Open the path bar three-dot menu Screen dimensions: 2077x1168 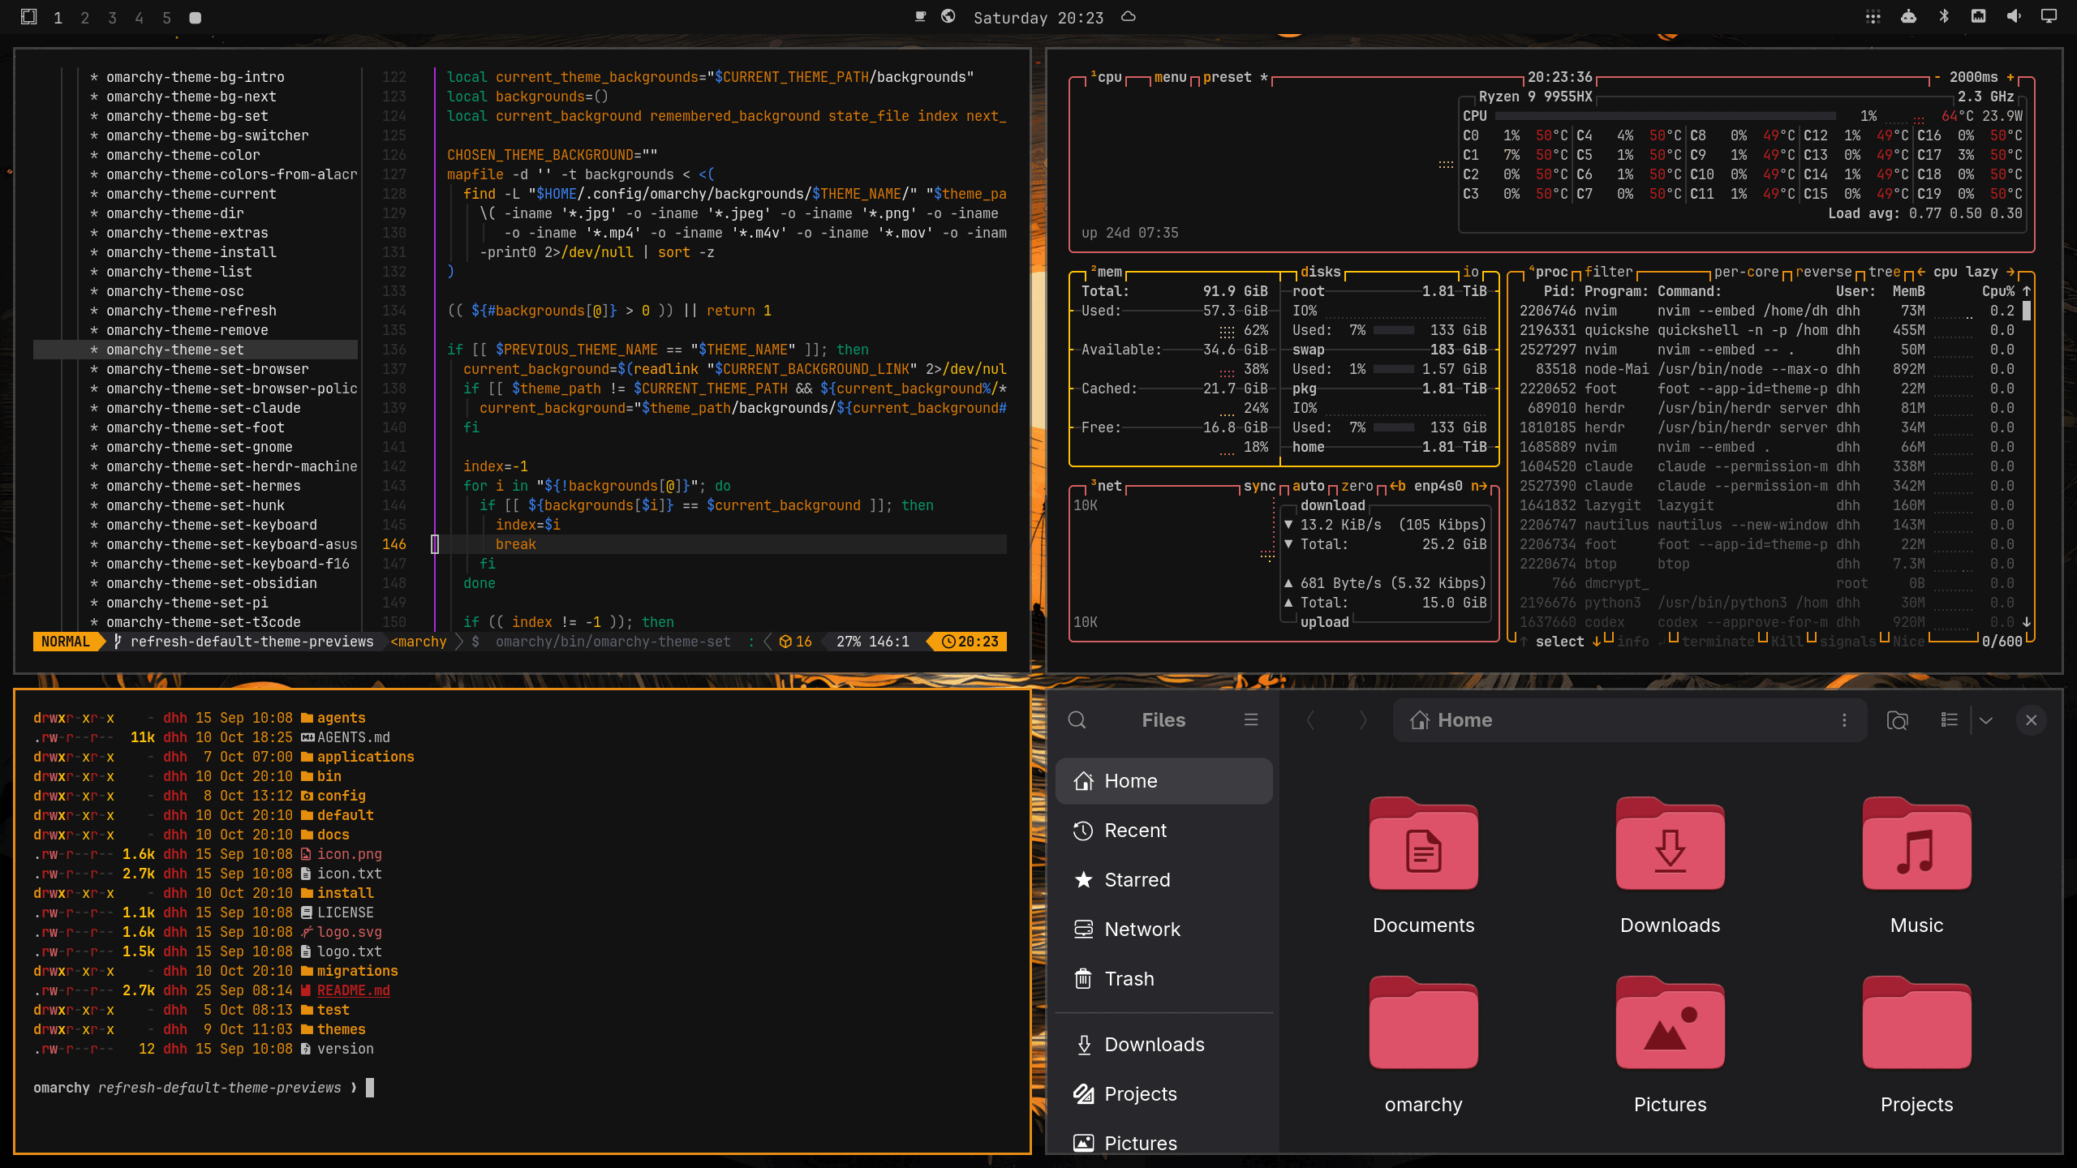pos(1844,720)
